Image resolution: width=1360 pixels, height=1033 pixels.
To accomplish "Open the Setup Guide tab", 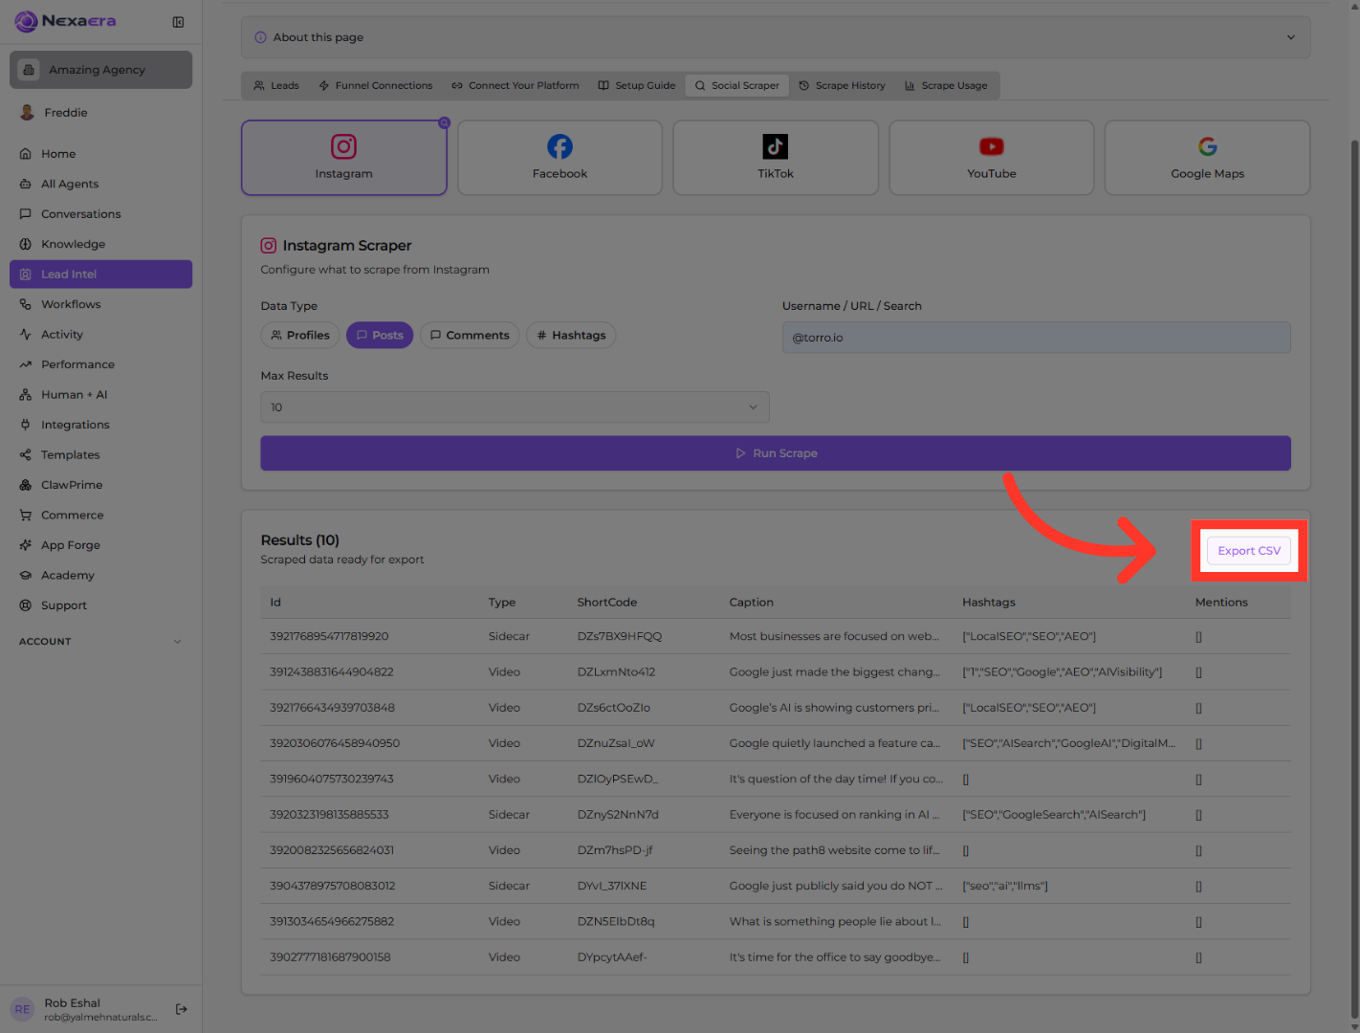I will (637, 86).
